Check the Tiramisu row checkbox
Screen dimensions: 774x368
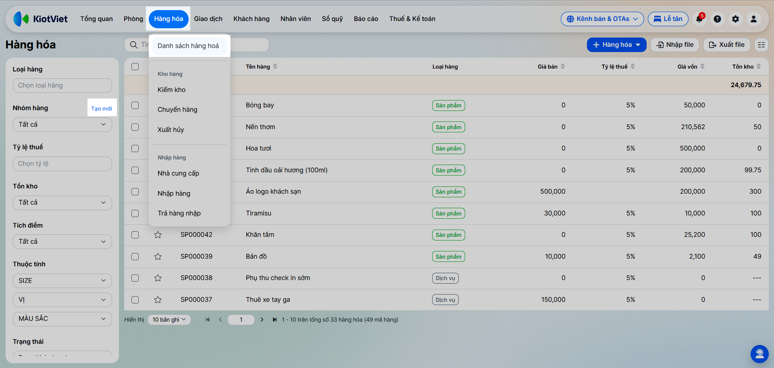[x=135, y=213]
